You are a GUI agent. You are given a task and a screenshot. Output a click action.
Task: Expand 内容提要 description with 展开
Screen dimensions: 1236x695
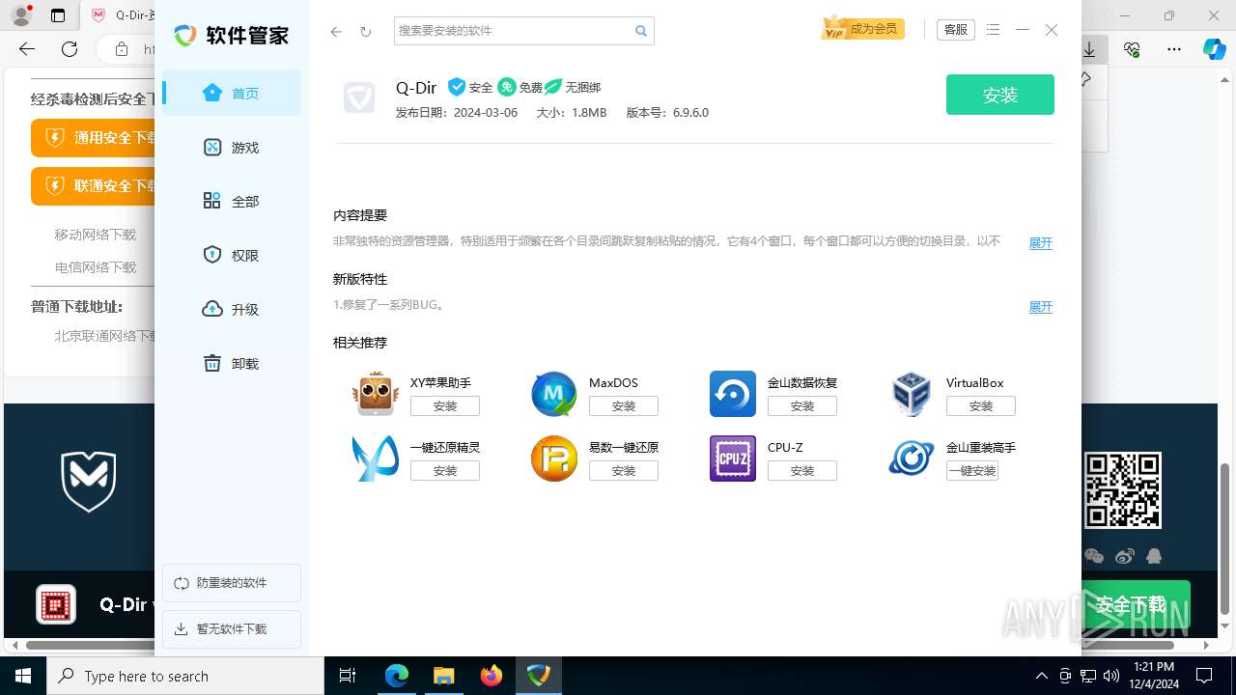tap(1041, 243)
